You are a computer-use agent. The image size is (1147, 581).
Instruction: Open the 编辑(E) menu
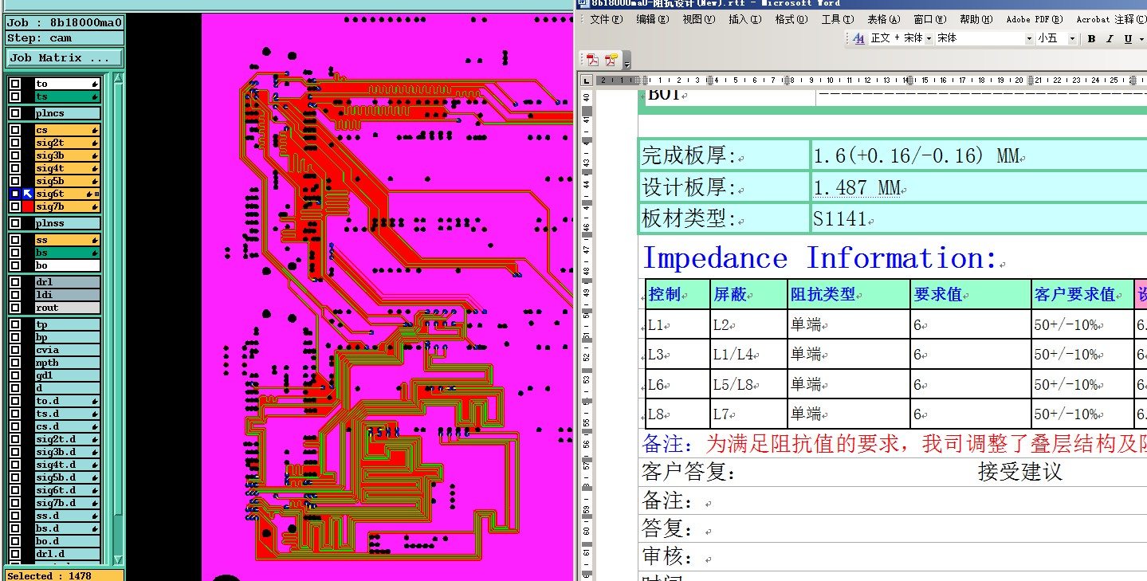tap(653, 19)
